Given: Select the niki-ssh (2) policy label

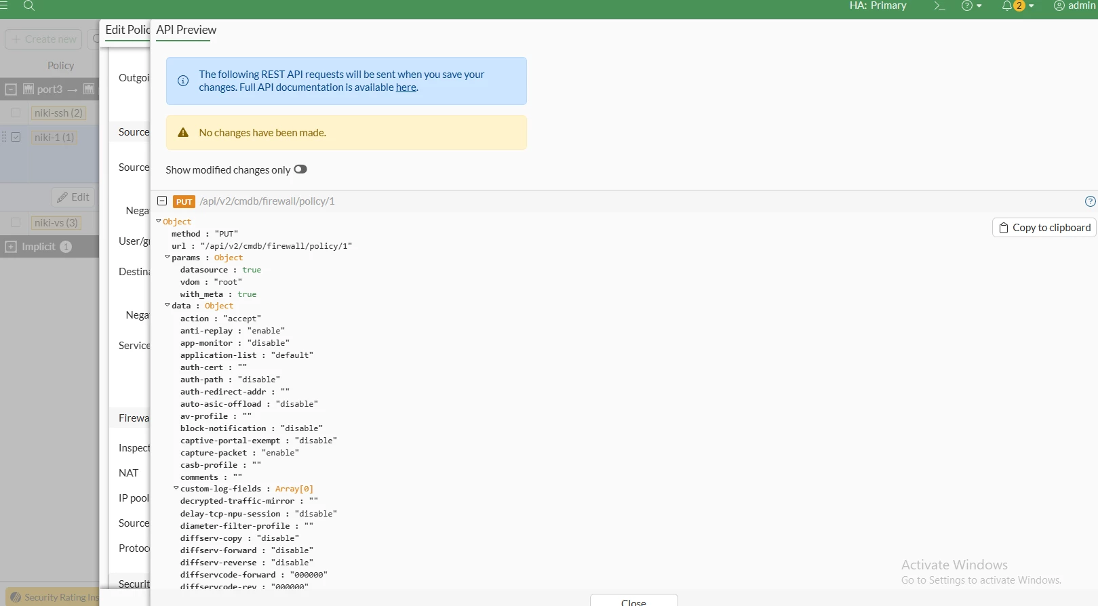Looking at the screenshot, I should coord(58,113).
